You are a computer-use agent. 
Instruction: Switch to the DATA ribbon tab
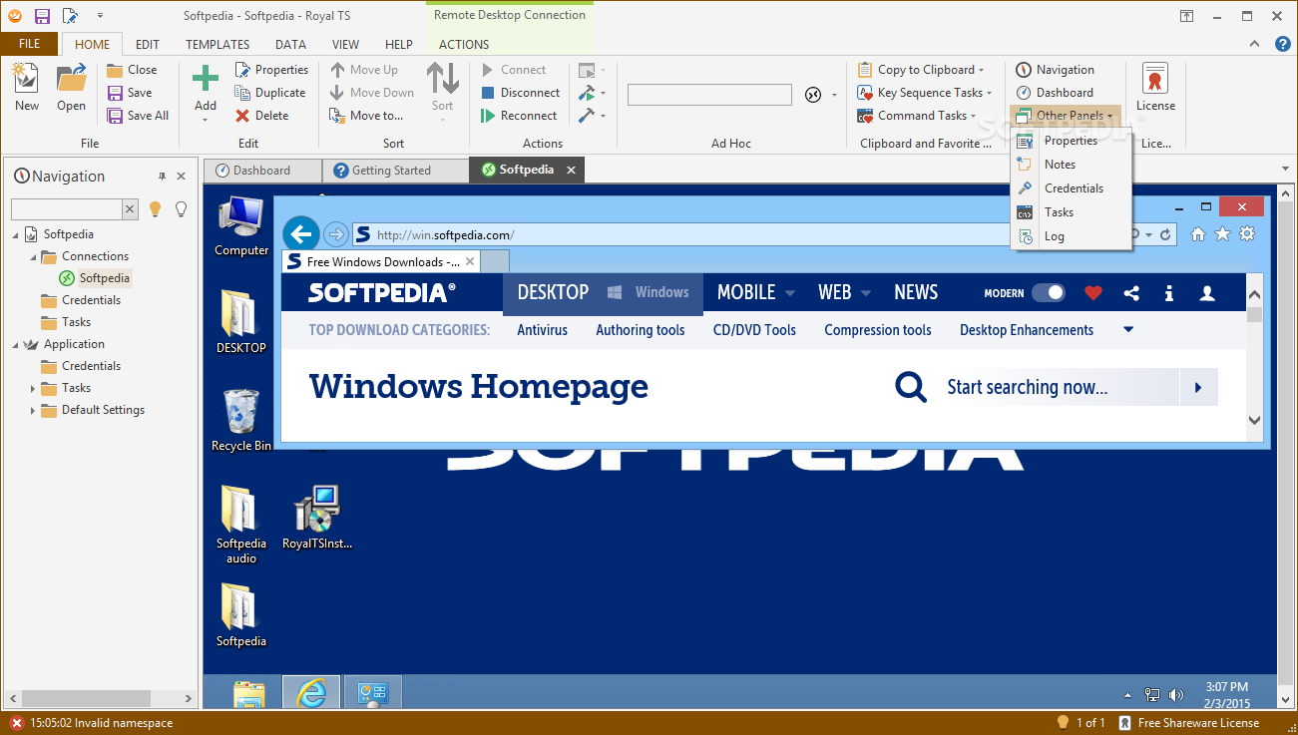click(x=290, y=45)
